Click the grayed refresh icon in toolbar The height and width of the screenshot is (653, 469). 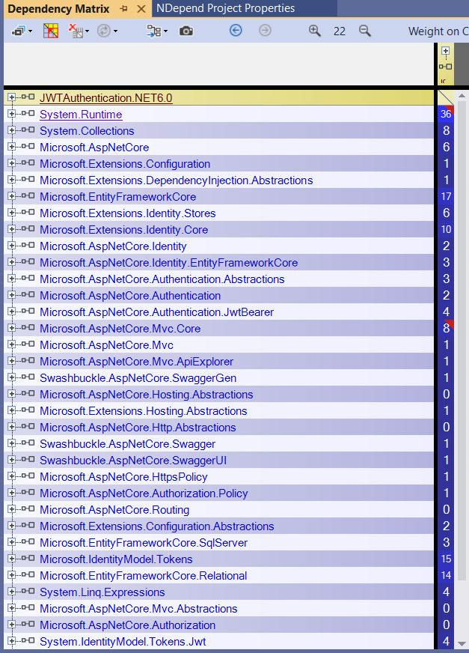click(x=103, y=31)
